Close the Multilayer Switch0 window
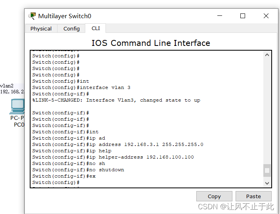280x214 pixels. (266, 16)
